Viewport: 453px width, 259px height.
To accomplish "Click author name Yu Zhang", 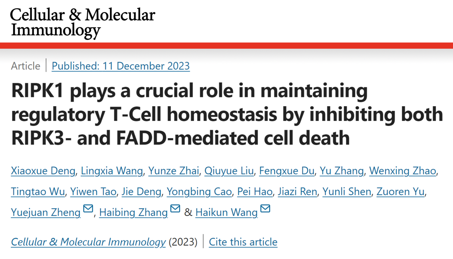I will pyautogui.click(x=341, y=171).
